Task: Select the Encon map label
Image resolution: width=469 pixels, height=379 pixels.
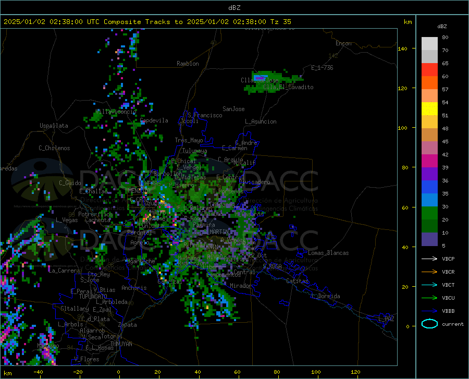Action: [343, 43]
